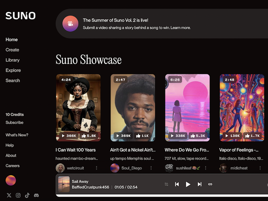
Task: Open the Help link
Action: pos(9,145)
